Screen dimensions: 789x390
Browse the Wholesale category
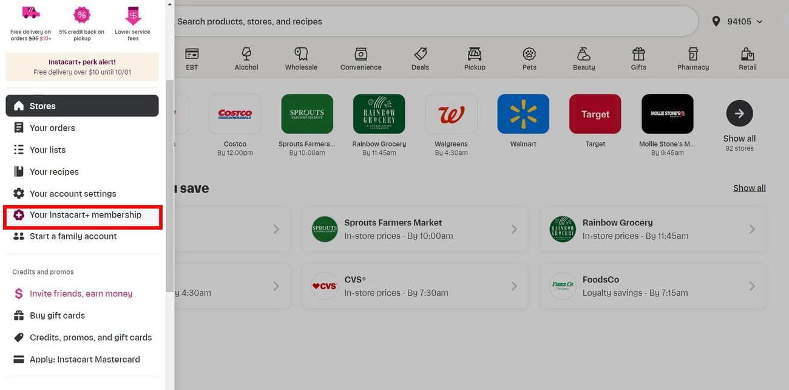coord(301,58)
